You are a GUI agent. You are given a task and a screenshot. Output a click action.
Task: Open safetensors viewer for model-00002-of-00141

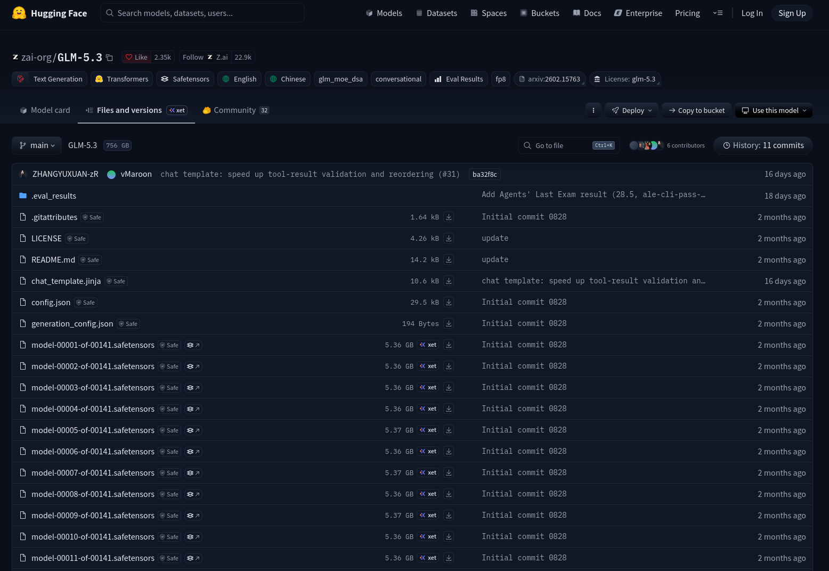pos(193,366)
